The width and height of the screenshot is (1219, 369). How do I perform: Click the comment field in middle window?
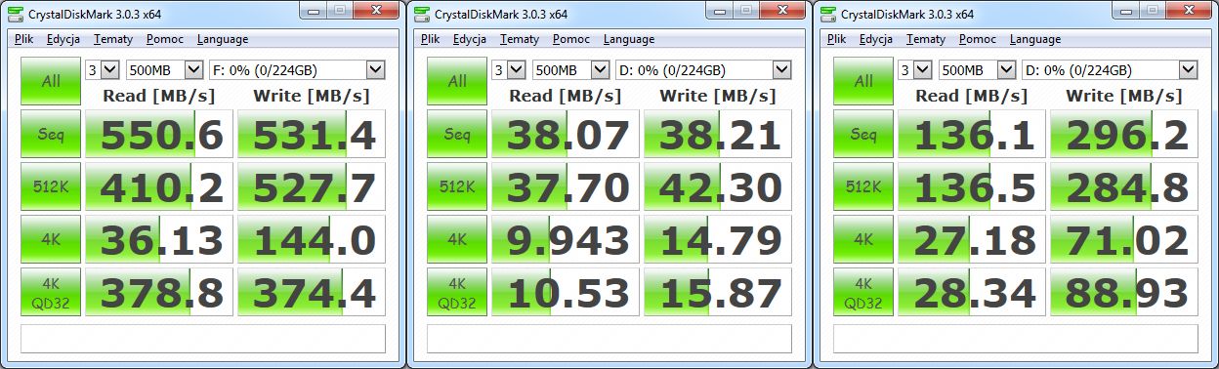[x=609, y=339]
